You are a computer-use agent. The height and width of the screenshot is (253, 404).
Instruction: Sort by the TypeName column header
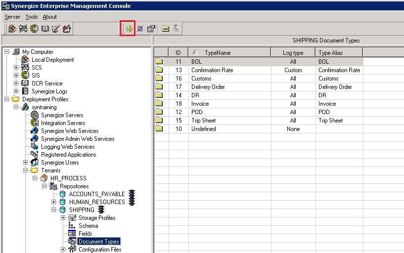tap(229, 52)
